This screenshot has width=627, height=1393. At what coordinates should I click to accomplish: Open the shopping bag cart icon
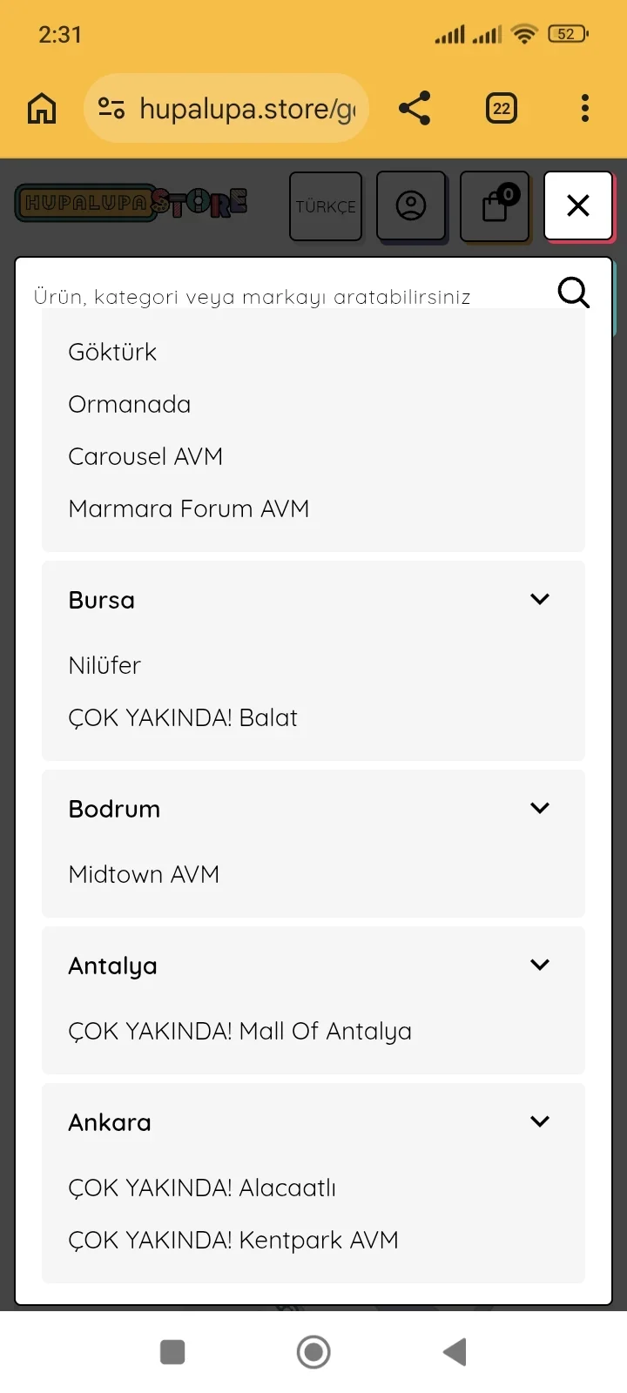tap(496, 206)
